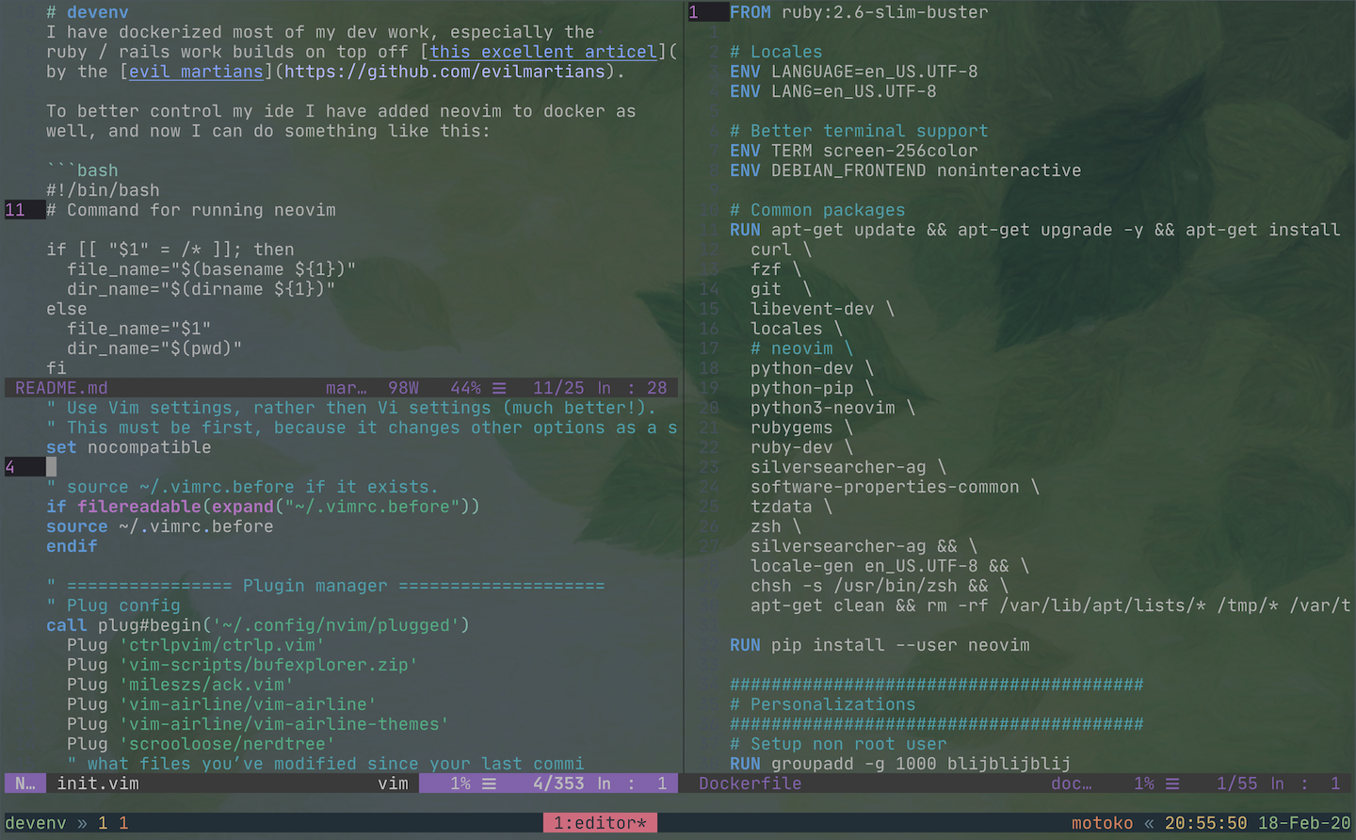This screenshot has height=840, width=1356.
Task: Click the 'ENV TERM screen-256color' line
Action: pyautogui.click(x=854, y=151)
